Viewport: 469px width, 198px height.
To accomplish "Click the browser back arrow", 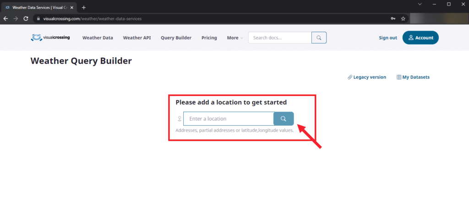I will (x=5, y=18).
